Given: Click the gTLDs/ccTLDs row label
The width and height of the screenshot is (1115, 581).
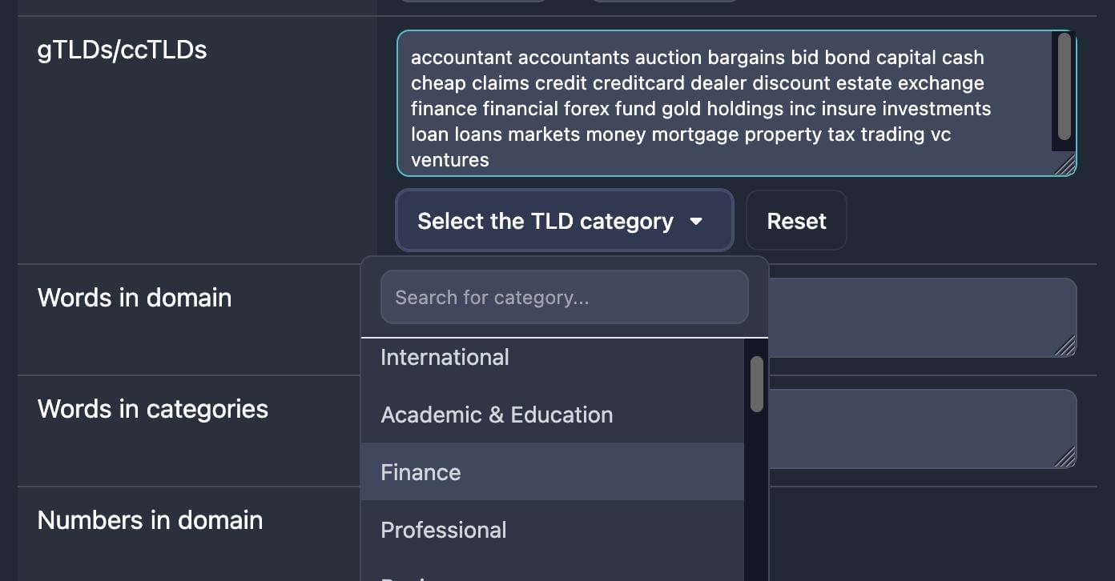Looking at the screenshot, I should [122, 50].
